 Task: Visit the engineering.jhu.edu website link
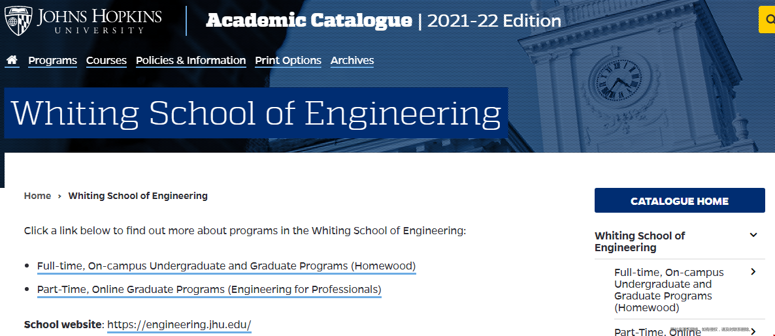(x=180, y=325)
